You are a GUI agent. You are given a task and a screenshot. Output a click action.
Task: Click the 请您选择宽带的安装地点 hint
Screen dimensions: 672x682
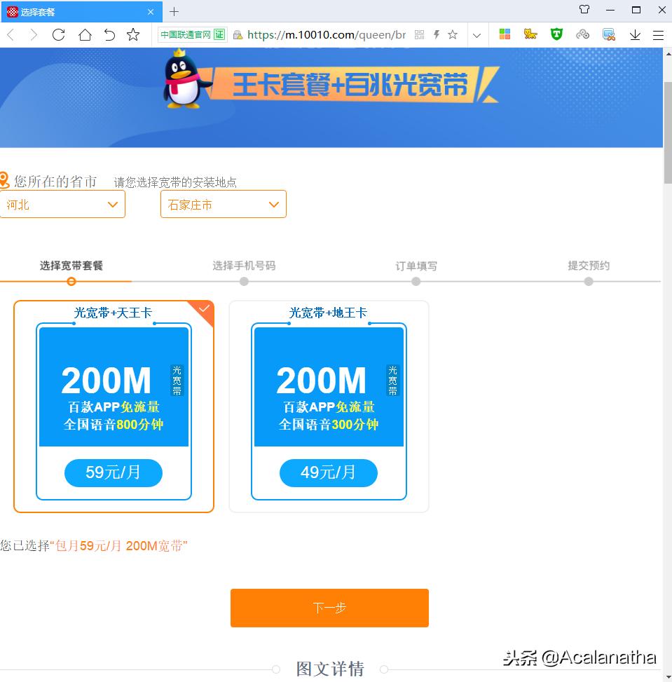(x=175, y=182)
